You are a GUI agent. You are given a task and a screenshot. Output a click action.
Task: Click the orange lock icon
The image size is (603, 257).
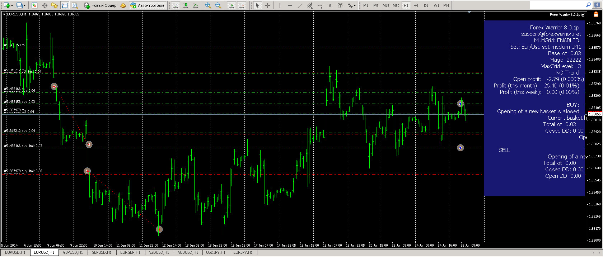(596, 14)
